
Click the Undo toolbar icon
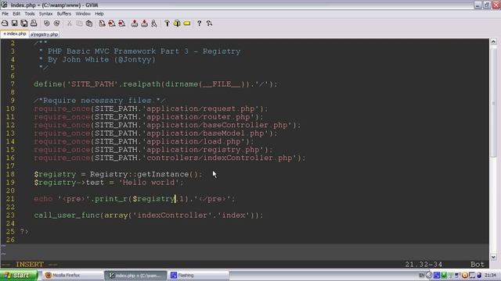click(47, 23)
